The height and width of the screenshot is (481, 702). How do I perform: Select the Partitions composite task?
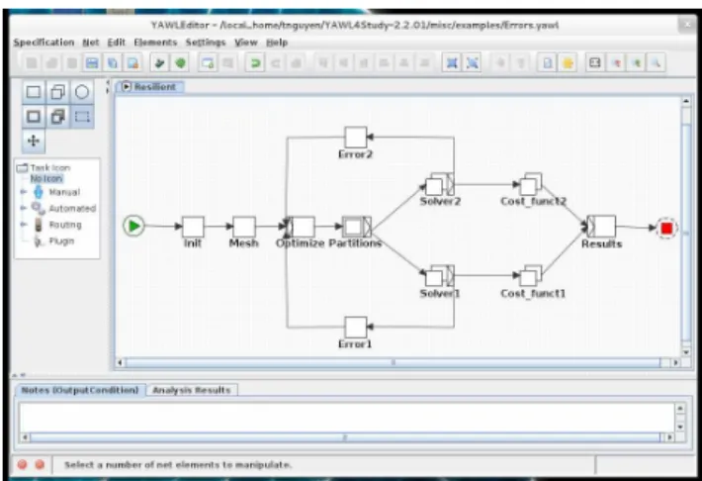click(x=356, y=227)
